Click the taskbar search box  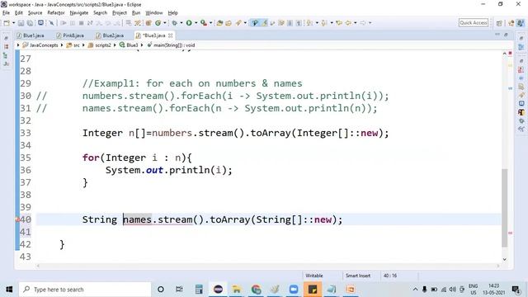click(85, 290)
